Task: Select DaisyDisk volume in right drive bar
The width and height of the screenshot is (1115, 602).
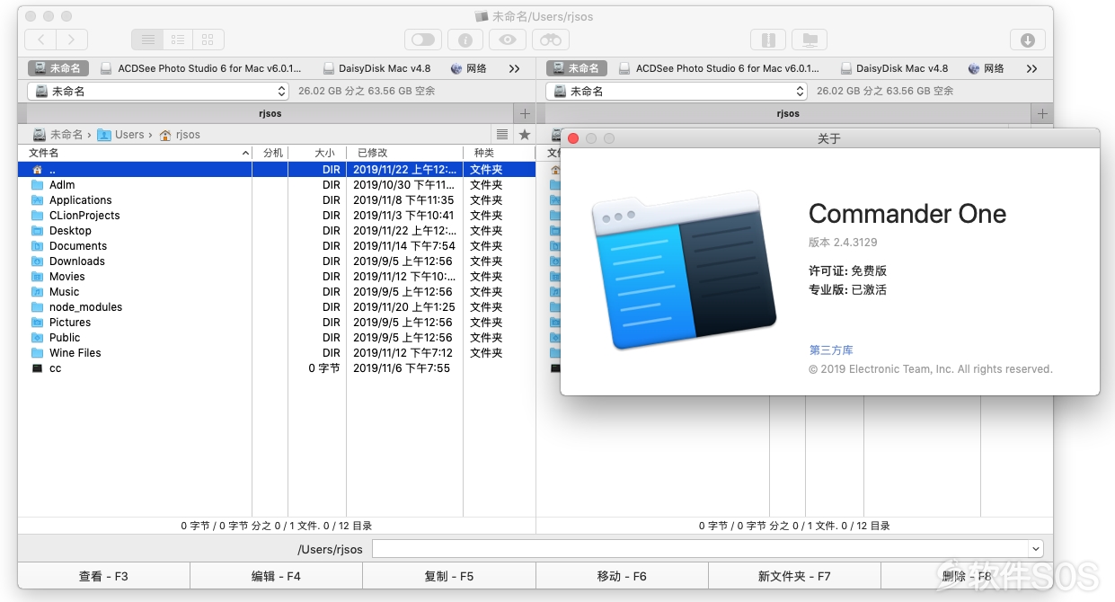Action: point(894,68)
